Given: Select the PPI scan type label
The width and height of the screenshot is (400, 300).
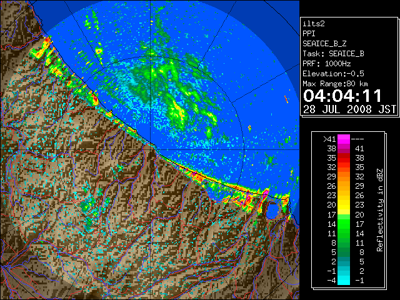Looking at the screenshot, I should (309, 34).
